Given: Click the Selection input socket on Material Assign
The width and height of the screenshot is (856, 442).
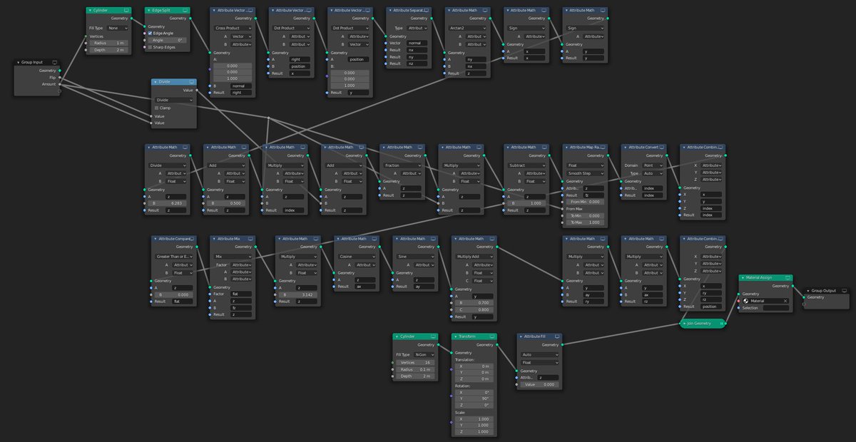Looking at the screenshot, I should tap(739, 308).
